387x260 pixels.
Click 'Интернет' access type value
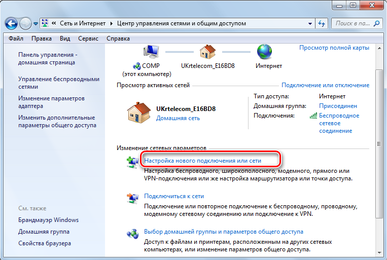pyautogui.click(x=332, y=96)
